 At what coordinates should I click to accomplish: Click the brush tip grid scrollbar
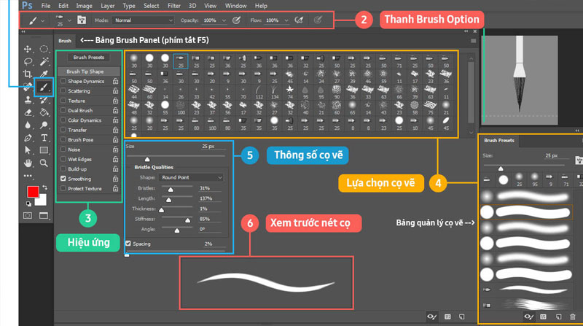pyautogui.click(x=471, y=93)
